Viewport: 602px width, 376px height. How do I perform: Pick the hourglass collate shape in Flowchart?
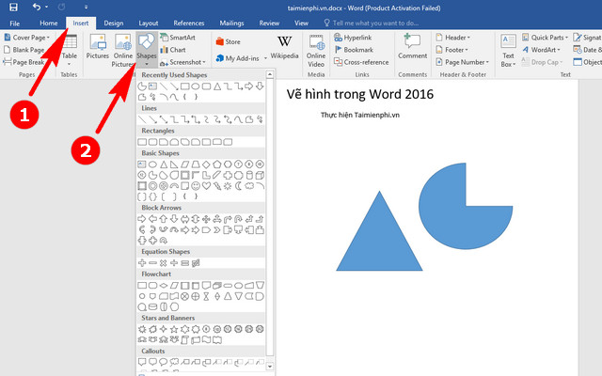pyautogui.click(x=206, y=296)
